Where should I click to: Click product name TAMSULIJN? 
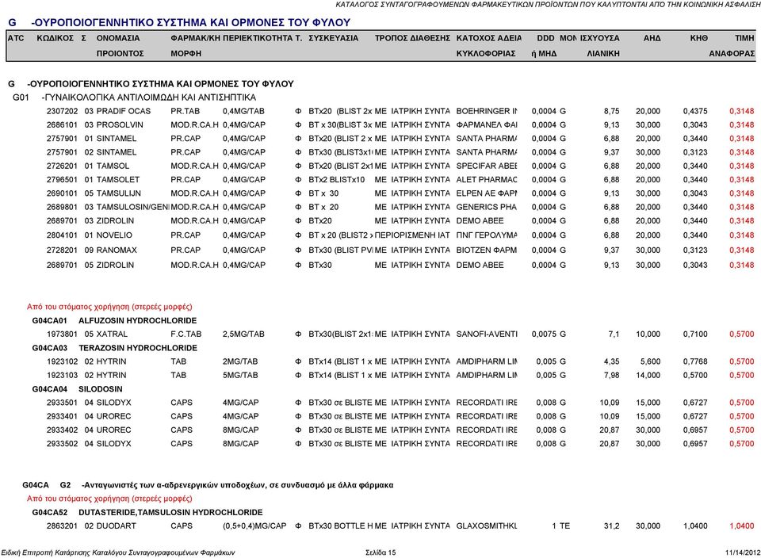click(119, 193)
